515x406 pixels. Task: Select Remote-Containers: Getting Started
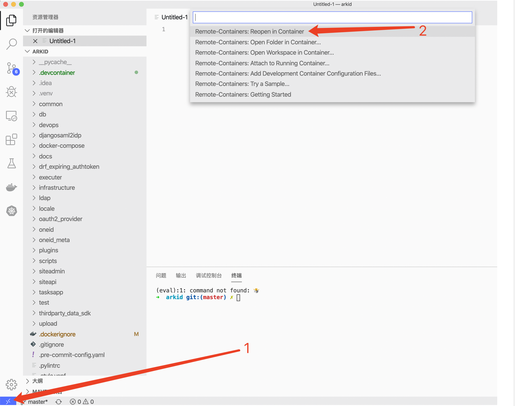332,95
